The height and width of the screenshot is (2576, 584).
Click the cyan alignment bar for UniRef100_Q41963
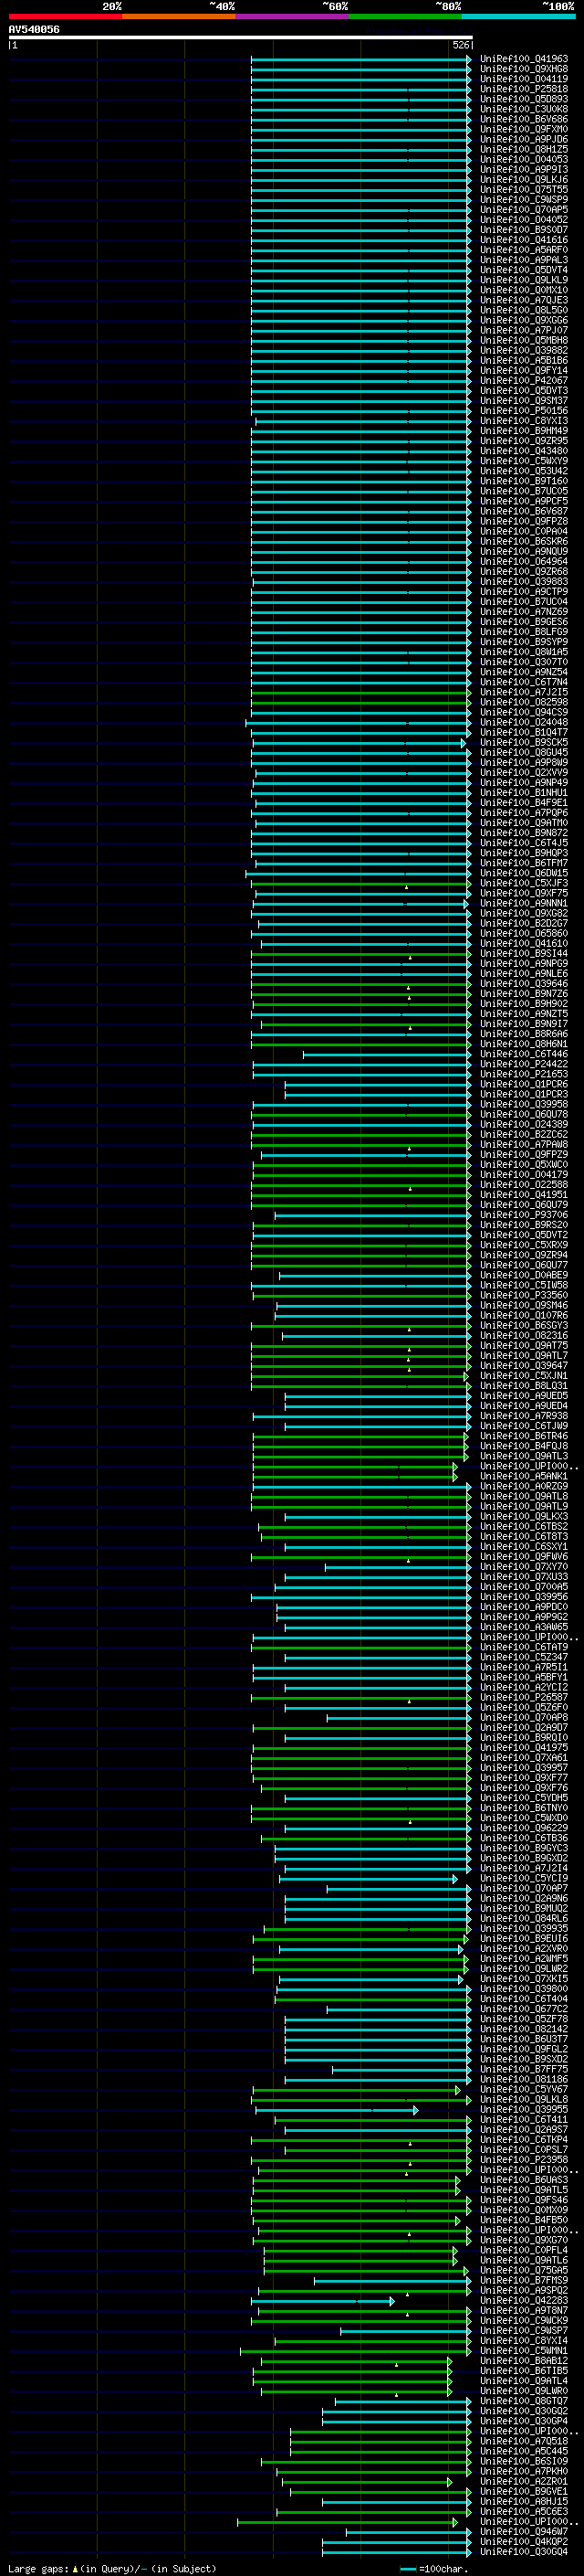click(360, 59)
